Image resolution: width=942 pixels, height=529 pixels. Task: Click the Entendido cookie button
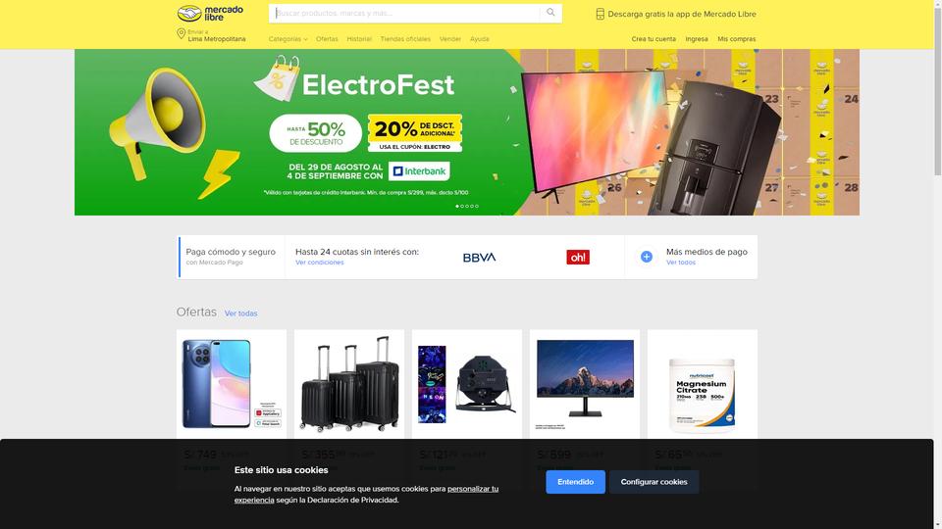pyautogui.click(x=576, y=482)
